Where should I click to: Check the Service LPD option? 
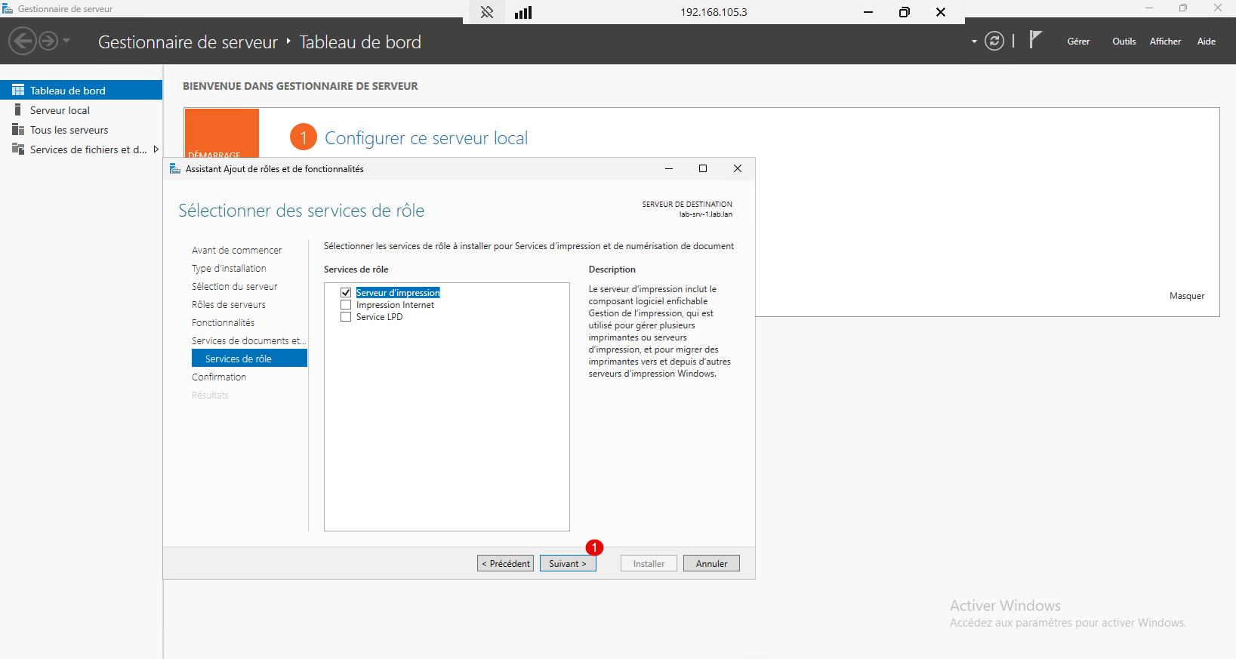(x=346, y=317)
